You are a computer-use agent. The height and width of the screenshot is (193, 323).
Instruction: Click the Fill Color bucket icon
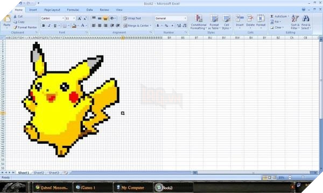point(74,26)
